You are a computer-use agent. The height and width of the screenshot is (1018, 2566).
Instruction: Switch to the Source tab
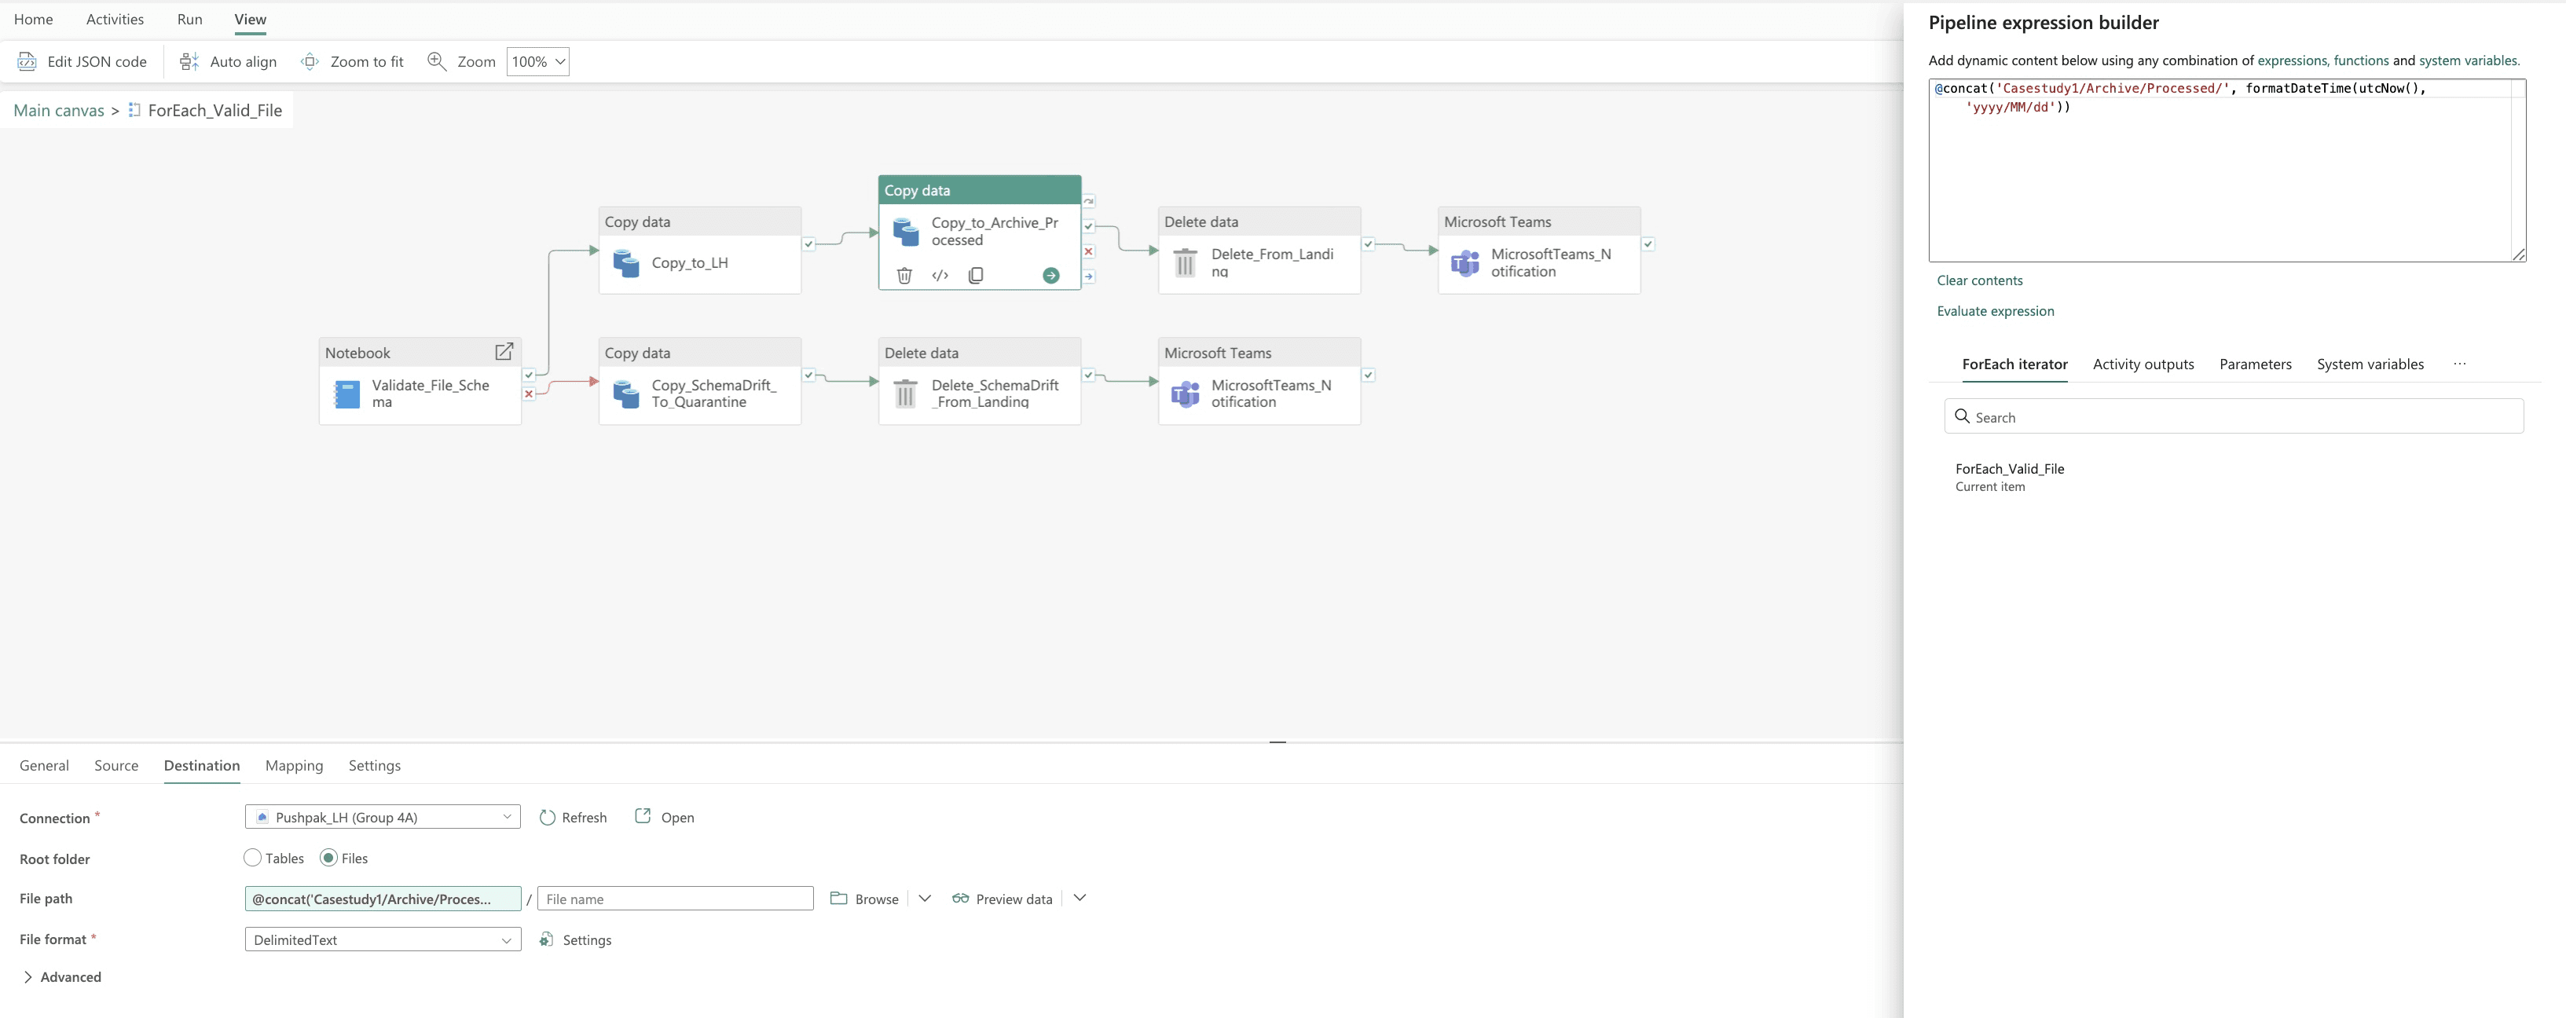click(x=116, y=765)
